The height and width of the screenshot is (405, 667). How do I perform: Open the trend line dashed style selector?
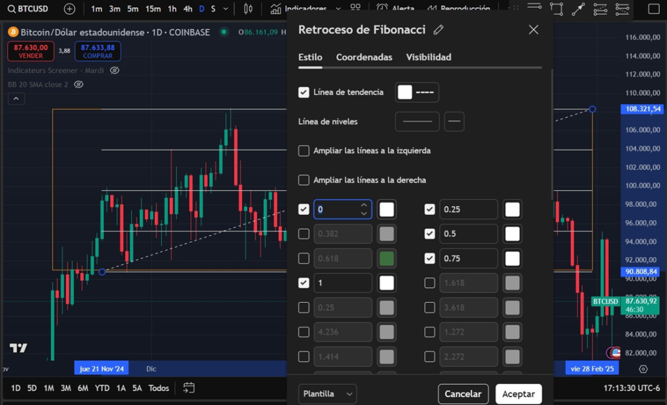[425, 92]
